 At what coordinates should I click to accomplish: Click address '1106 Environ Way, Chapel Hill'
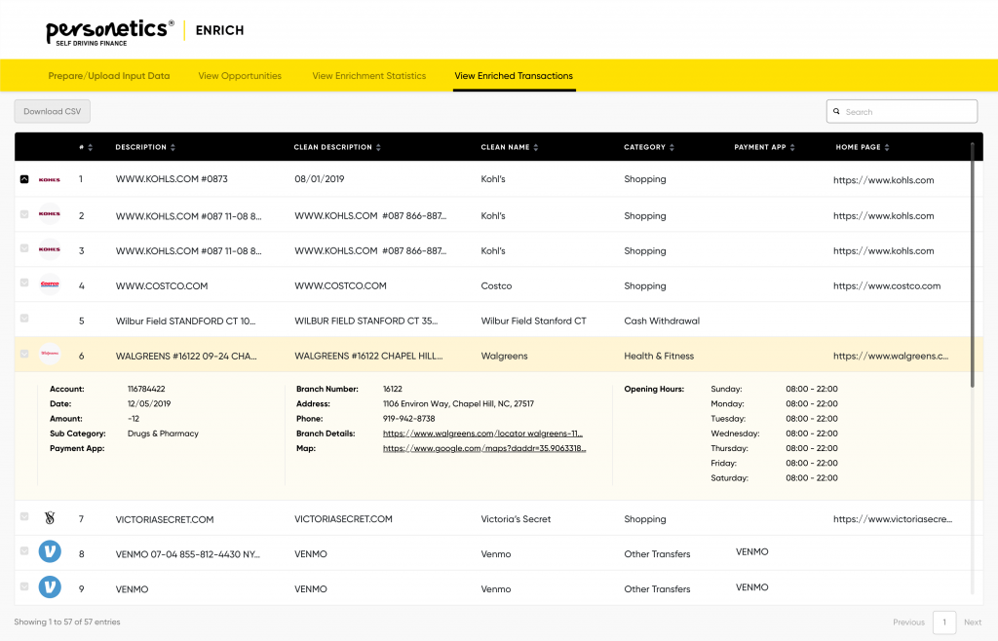[x=458, y=404]
